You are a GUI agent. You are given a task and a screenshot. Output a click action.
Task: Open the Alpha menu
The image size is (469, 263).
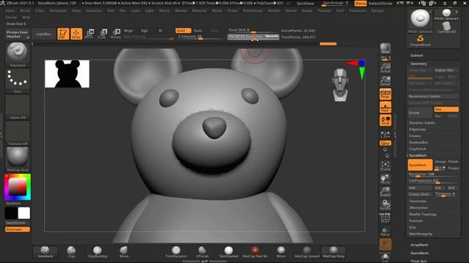pos(10,10)
